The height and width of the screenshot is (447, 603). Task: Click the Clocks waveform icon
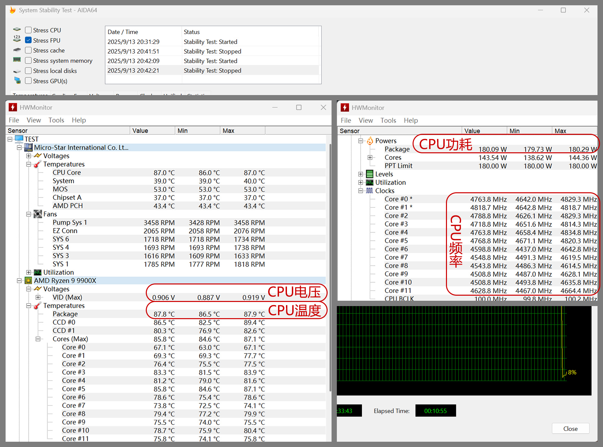tap(370, 191)
